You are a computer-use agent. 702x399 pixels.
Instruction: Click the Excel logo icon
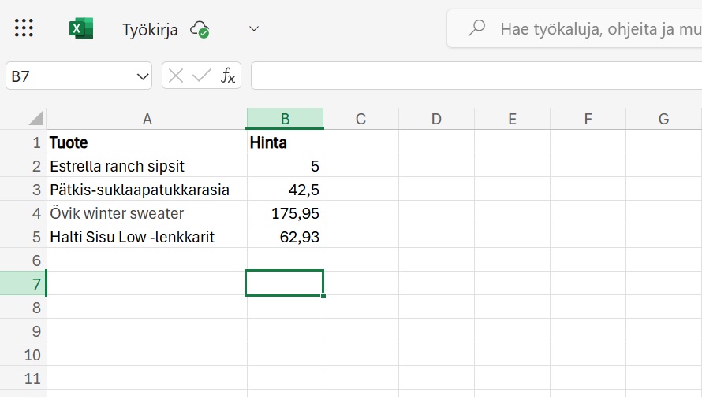pos(80,29)
